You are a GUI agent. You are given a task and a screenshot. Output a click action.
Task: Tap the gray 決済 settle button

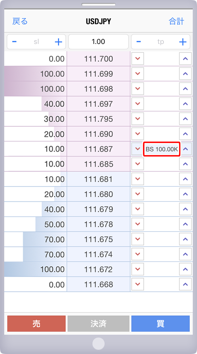point(98,324)
